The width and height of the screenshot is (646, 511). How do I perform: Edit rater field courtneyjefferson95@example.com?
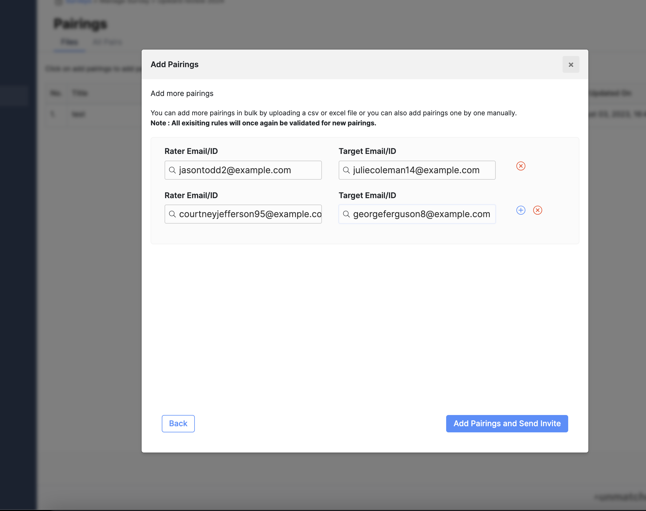tap(243, 214)
